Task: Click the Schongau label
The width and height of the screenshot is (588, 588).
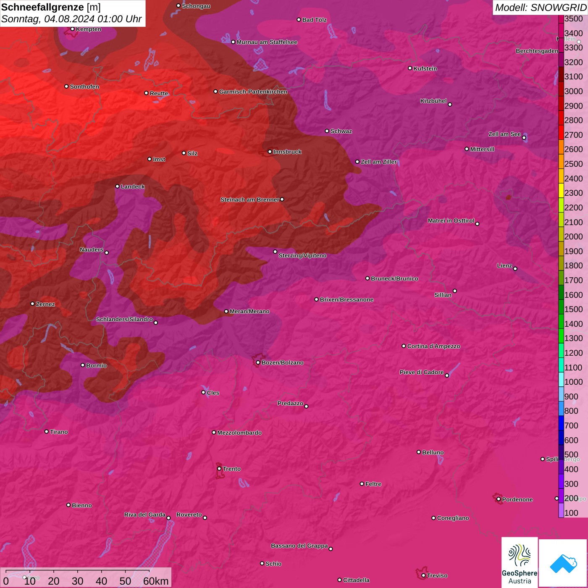Action: [x=196, y=6]
